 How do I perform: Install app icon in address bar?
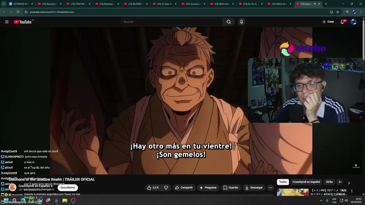tap(331, 12)
